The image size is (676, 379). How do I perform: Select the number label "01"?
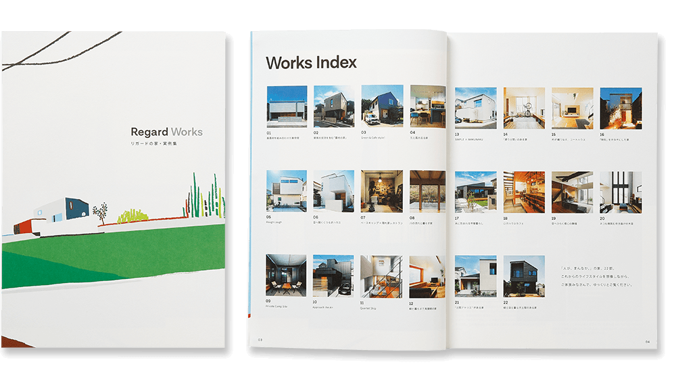(x=268, y=133)
